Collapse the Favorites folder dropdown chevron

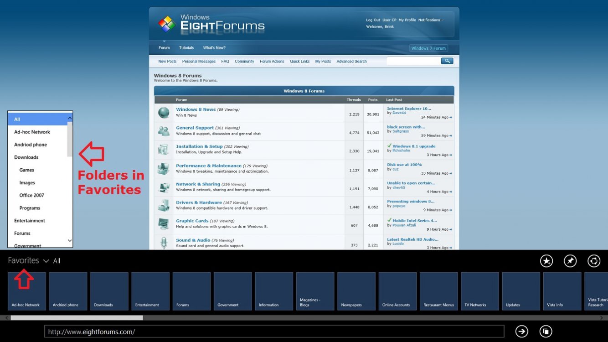coord(46,261)
